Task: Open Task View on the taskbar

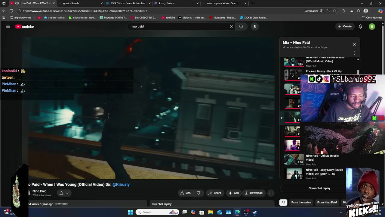Action: [184, 212]
